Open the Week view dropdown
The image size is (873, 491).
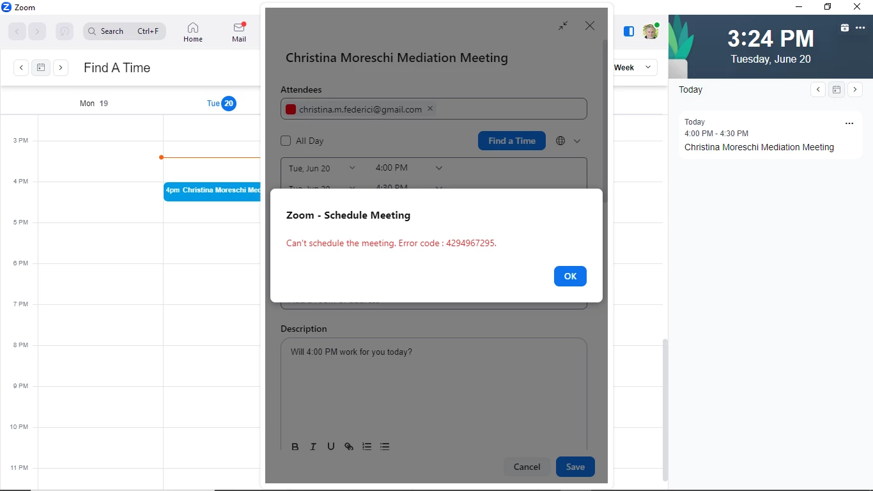pos(633,67)
